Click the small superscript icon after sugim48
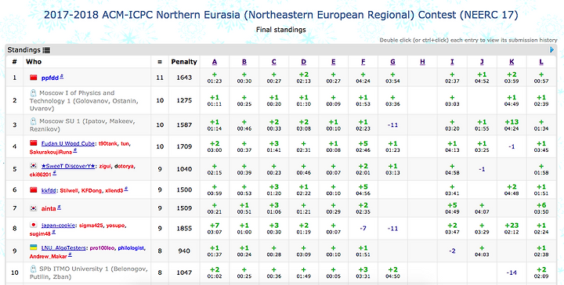 click(53, 233)
